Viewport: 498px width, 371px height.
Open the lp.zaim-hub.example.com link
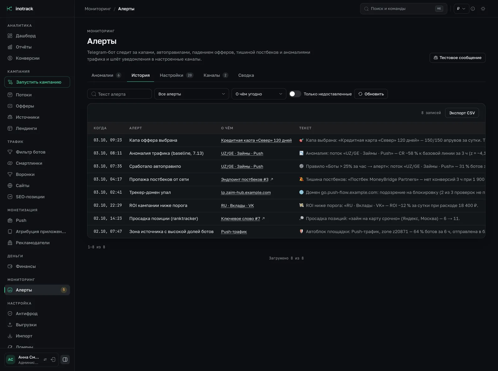click(x=246, y=192)
